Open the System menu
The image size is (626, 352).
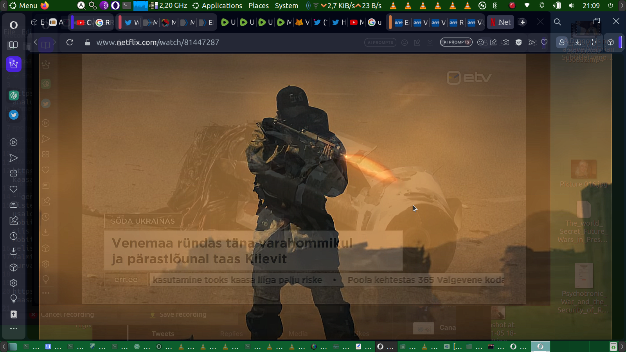tap(286, 5)
